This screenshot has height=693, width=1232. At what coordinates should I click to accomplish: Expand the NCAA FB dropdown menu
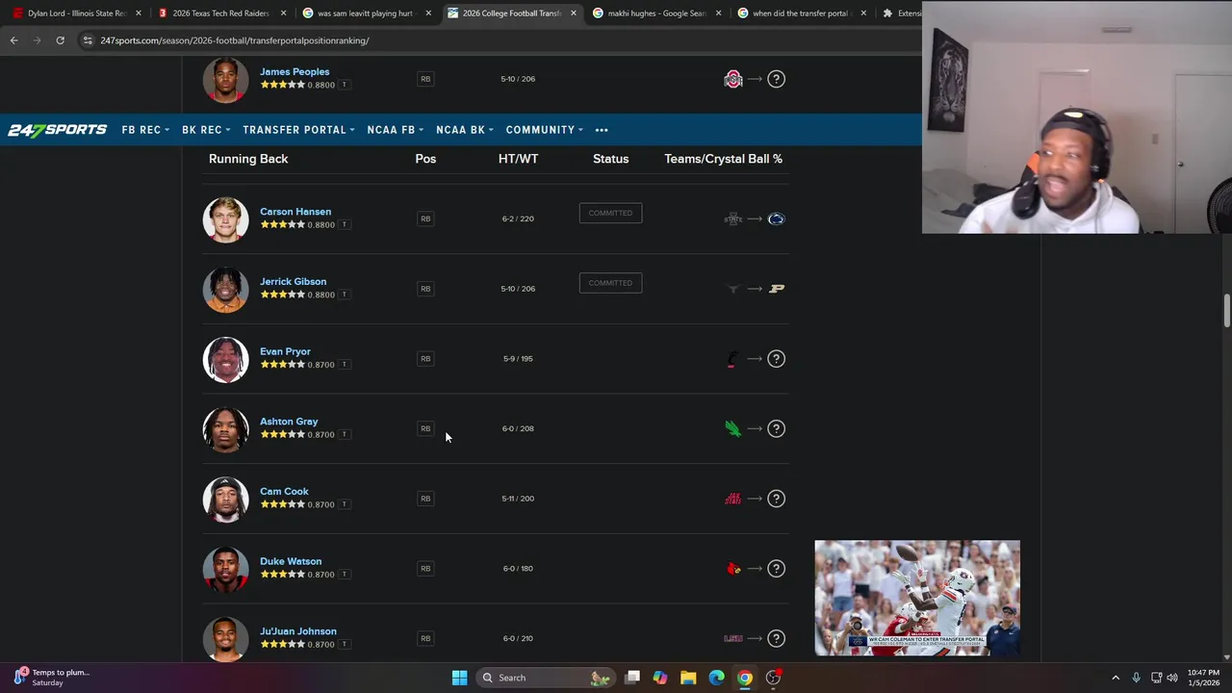tap(396, 130)
